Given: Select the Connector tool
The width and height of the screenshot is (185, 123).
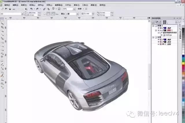Looking at the screenshot, I should pyautogui.click(x=2, y=68).
